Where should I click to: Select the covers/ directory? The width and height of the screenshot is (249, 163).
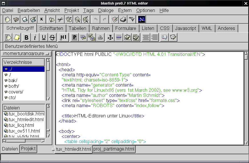click(24, 92)
